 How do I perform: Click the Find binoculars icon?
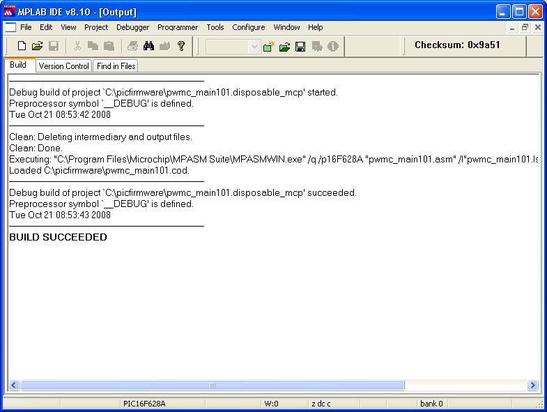click(x=148, y=46)
